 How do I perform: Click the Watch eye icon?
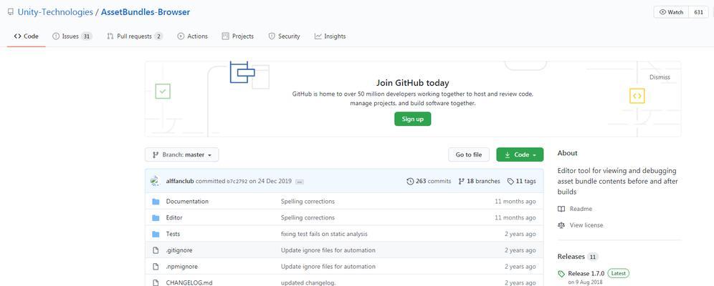pyautogui.click(x=662, y=12)
